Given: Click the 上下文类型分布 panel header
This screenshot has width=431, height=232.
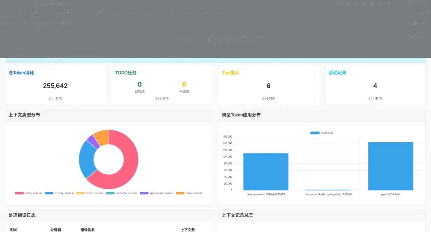Looking at the screenshot, I should pyautogui.click(x=109, y=116).
